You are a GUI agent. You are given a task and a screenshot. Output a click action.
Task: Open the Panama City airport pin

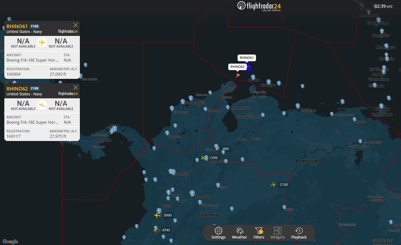coord(115,128)
